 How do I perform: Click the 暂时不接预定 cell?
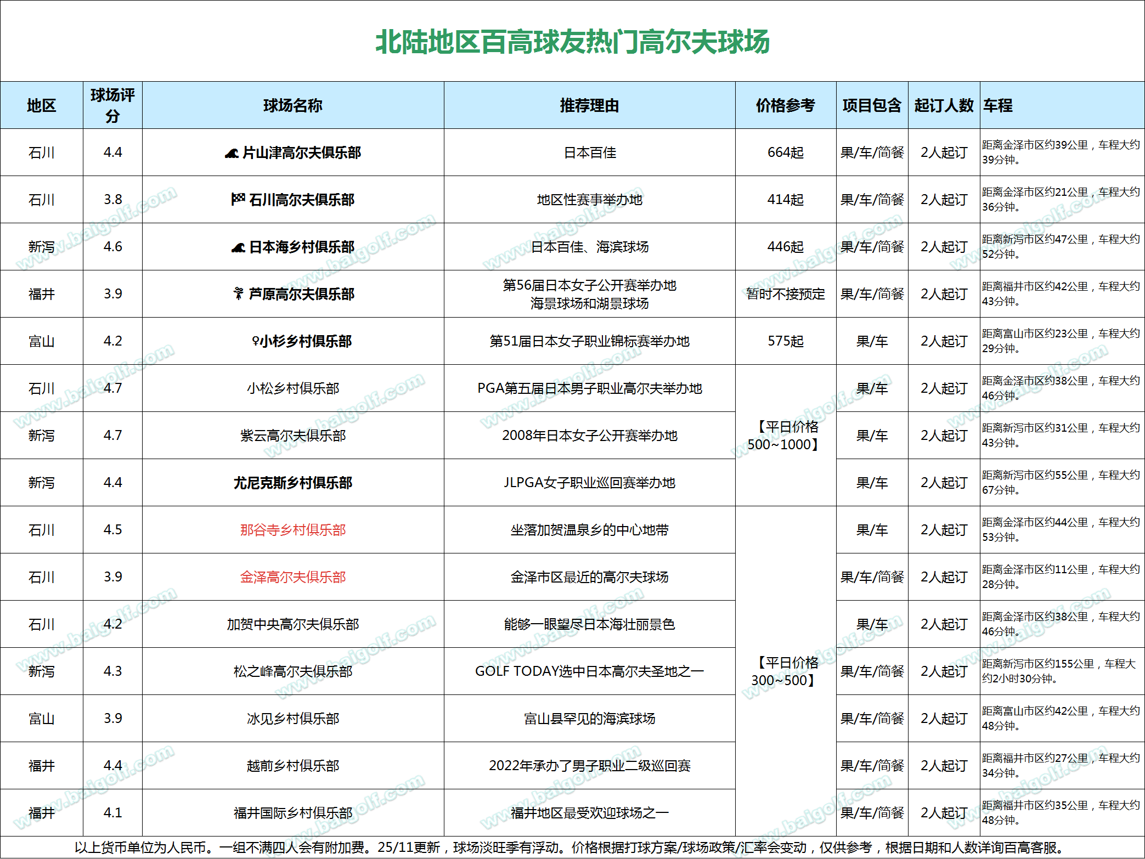click(x=785, y=294)
